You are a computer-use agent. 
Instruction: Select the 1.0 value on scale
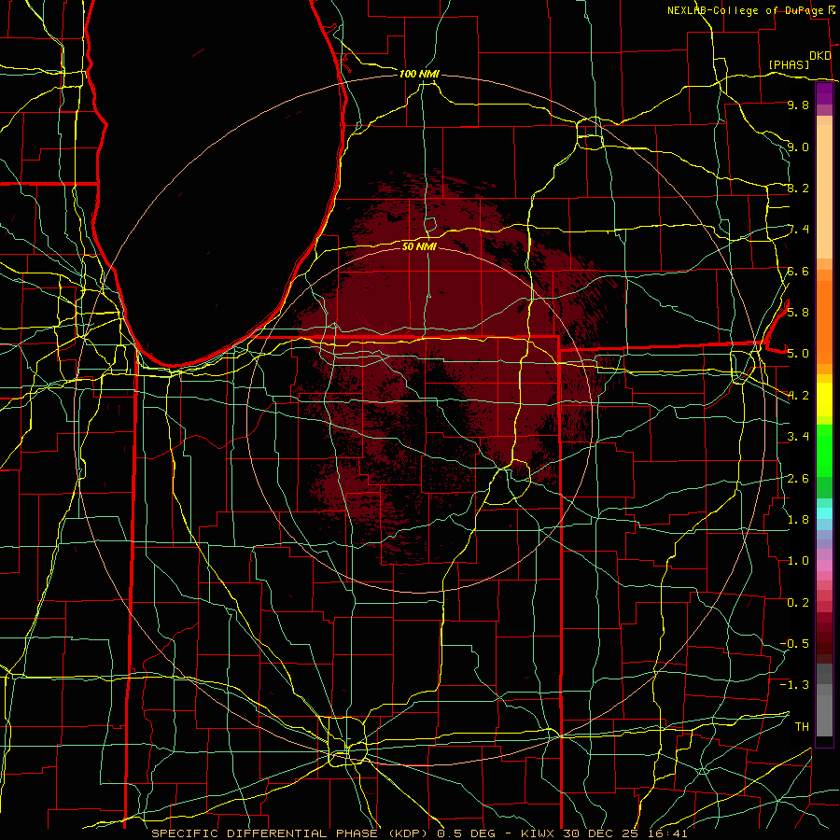798,560
